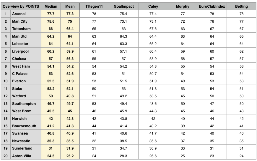Click the GoalImpact column header
Viewport: 257px width, 161px height.
click(x=123, y=6)
